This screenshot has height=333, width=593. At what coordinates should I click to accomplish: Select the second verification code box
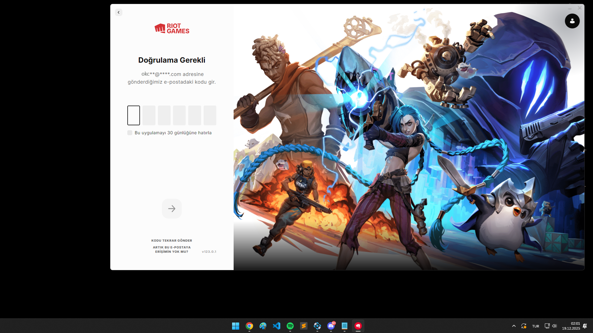tap(149, 115)
